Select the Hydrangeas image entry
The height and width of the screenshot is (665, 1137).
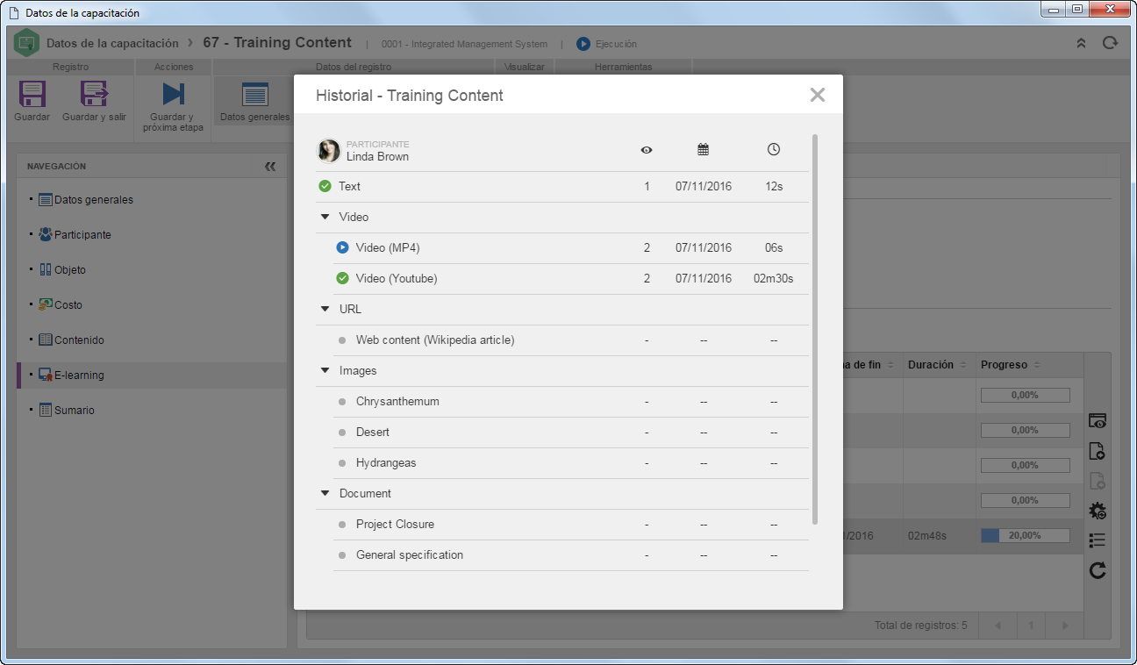tap(571, 463)
